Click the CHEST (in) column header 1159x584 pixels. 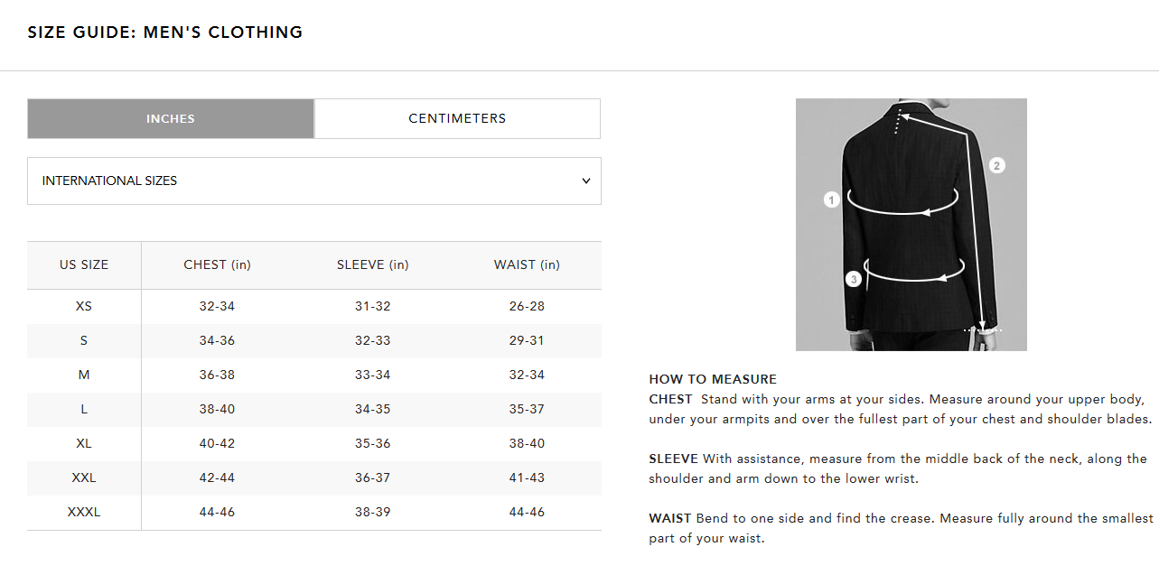(x=217, y=265)
